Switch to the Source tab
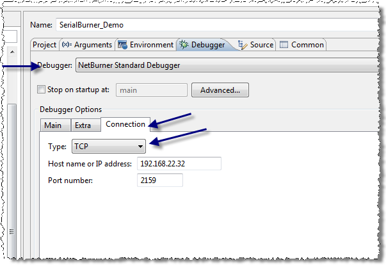The width and height of the screenshot is (386, 265). [256, 45]
